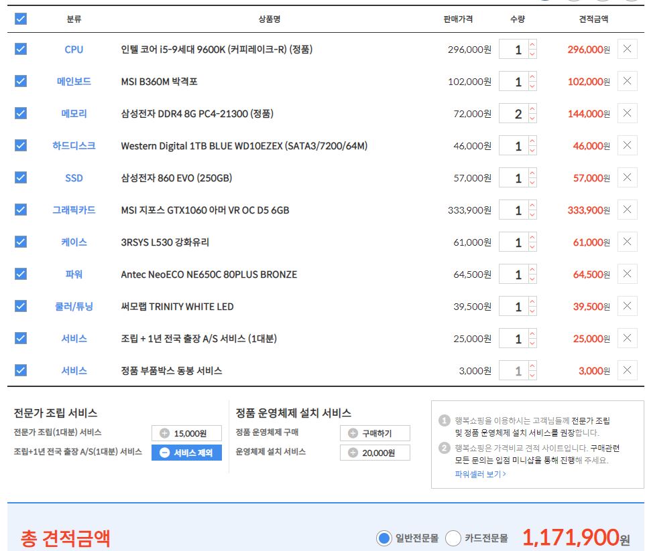This screenshot has height=551, width=645.
Task: Open the 메모리 category link
Action: (74, 113)
